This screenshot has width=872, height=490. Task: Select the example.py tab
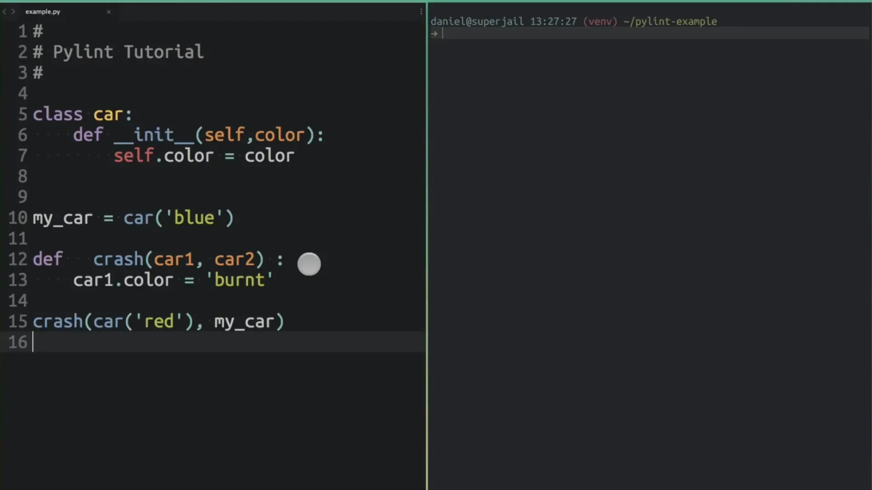point(43,12)
